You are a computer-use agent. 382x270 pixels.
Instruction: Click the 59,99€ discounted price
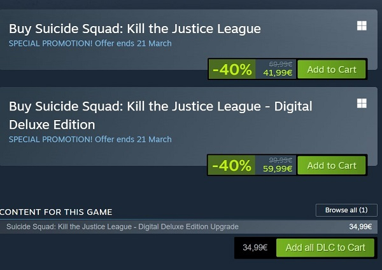pos(277,169)
